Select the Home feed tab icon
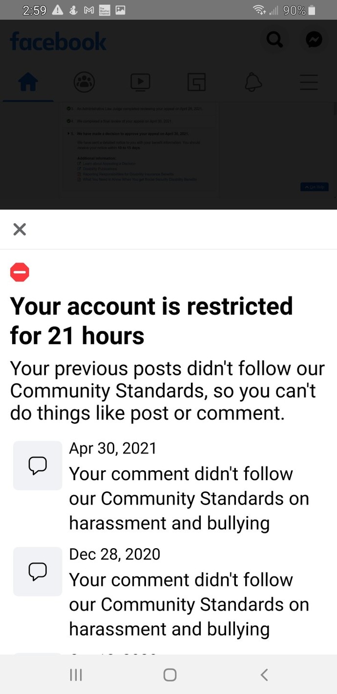This screenshot has width=337, height=694. (x=28, y=82)
